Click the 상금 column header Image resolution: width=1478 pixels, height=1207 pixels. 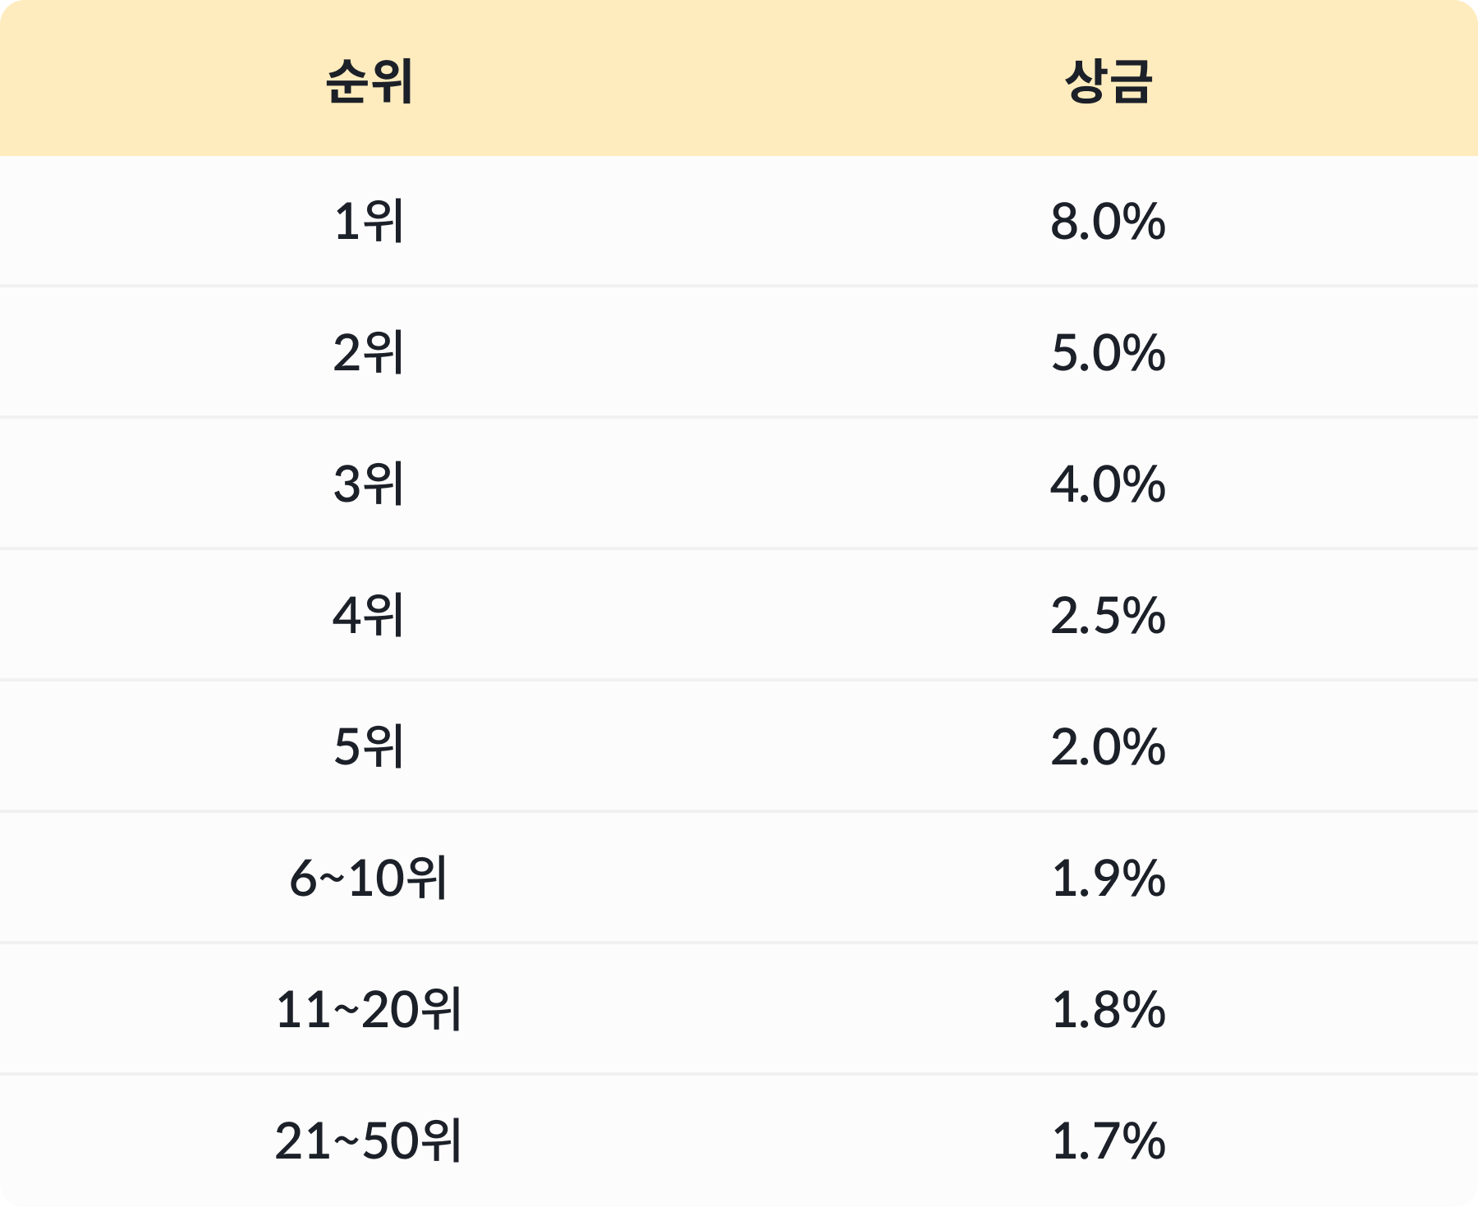[1108, 81]
